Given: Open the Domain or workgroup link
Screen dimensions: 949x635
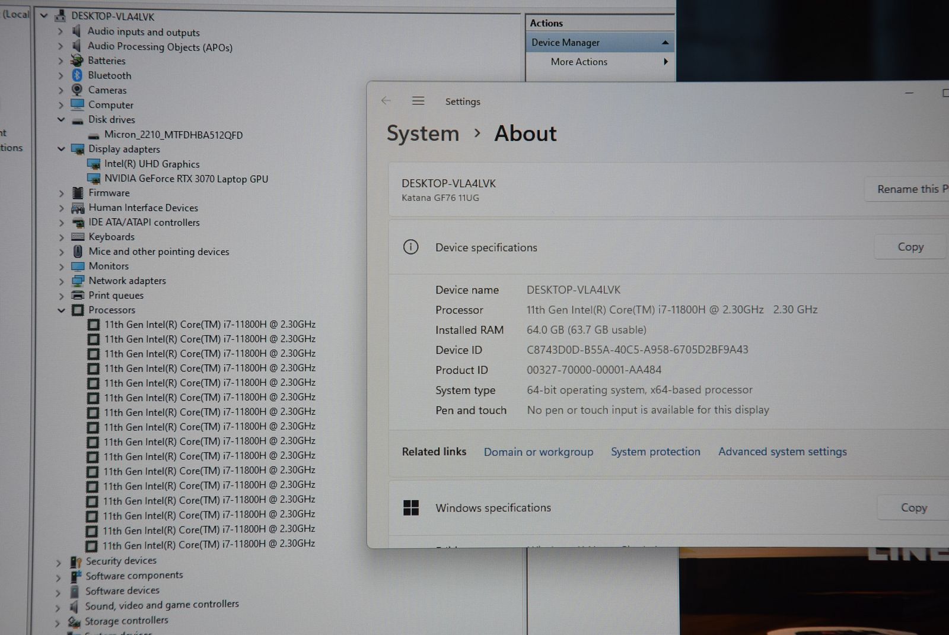Looking at the screenshot, I should click(539, 452).
